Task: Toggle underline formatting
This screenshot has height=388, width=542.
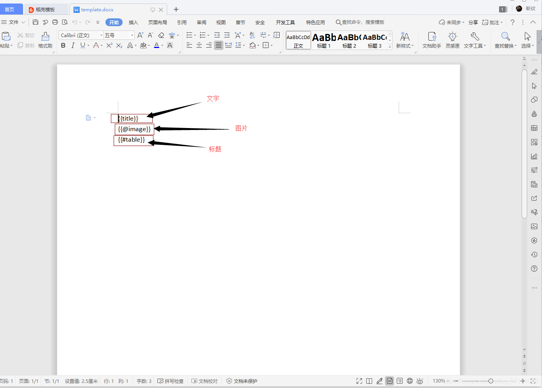Action: 82,46
